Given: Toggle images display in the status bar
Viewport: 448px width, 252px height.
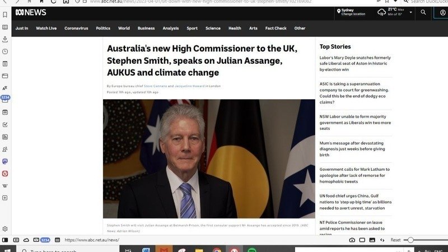Looking at the screenshot, I should point(372,240).
